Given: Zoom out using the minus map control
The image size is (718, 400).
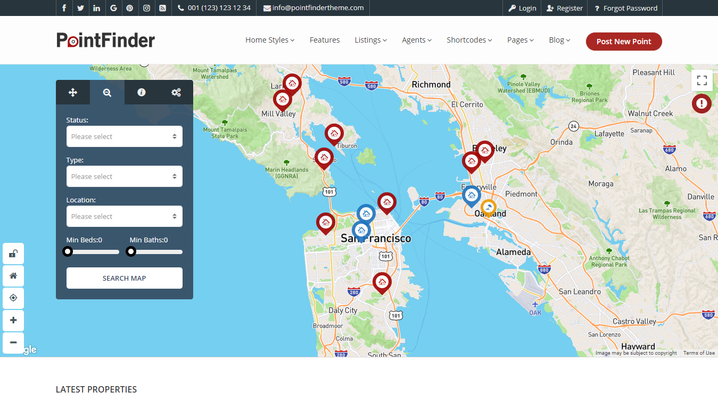Looking at the screenshot, I should point(13,342).
